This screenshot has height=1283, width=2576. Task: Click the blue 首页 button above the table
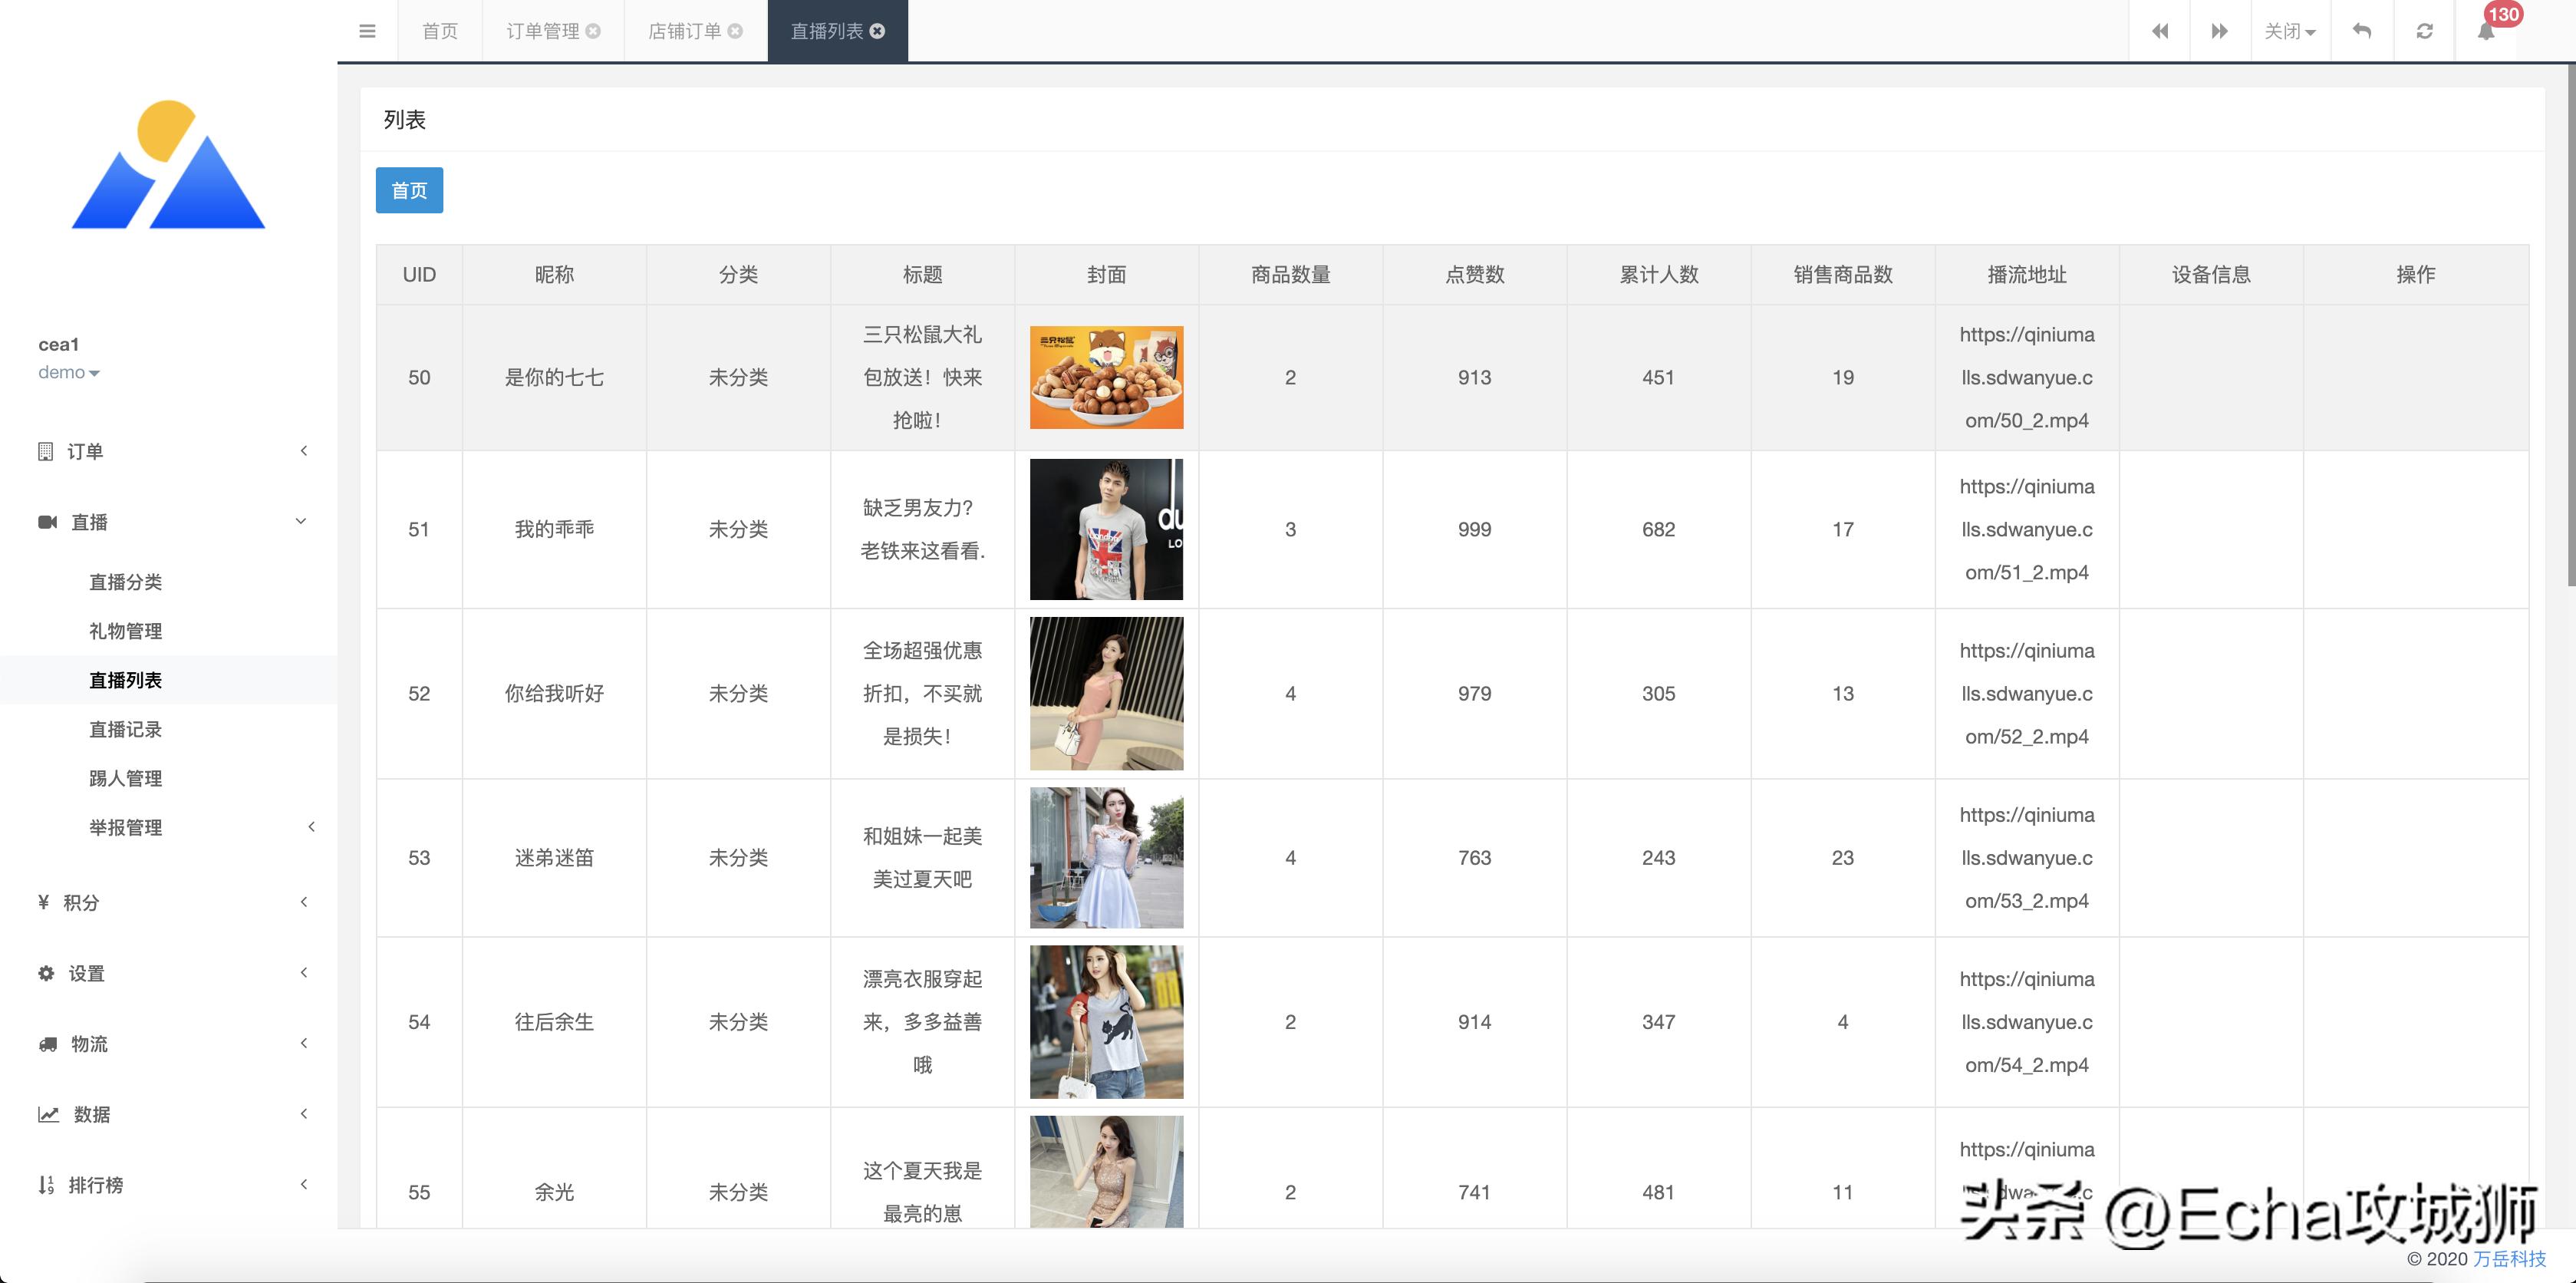click(408, 190)
